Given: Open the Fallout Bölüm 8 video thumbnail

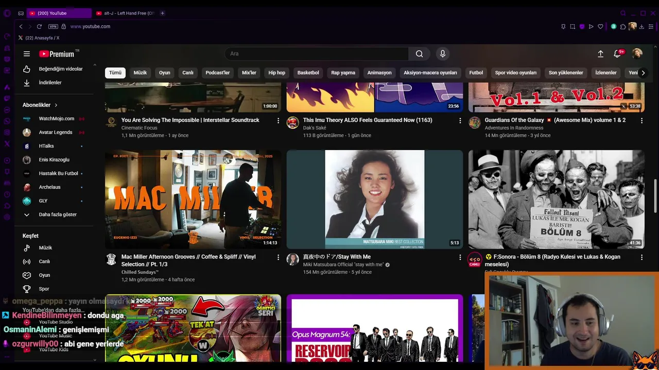Looking at the screenshot, I should tap(557, 199).
